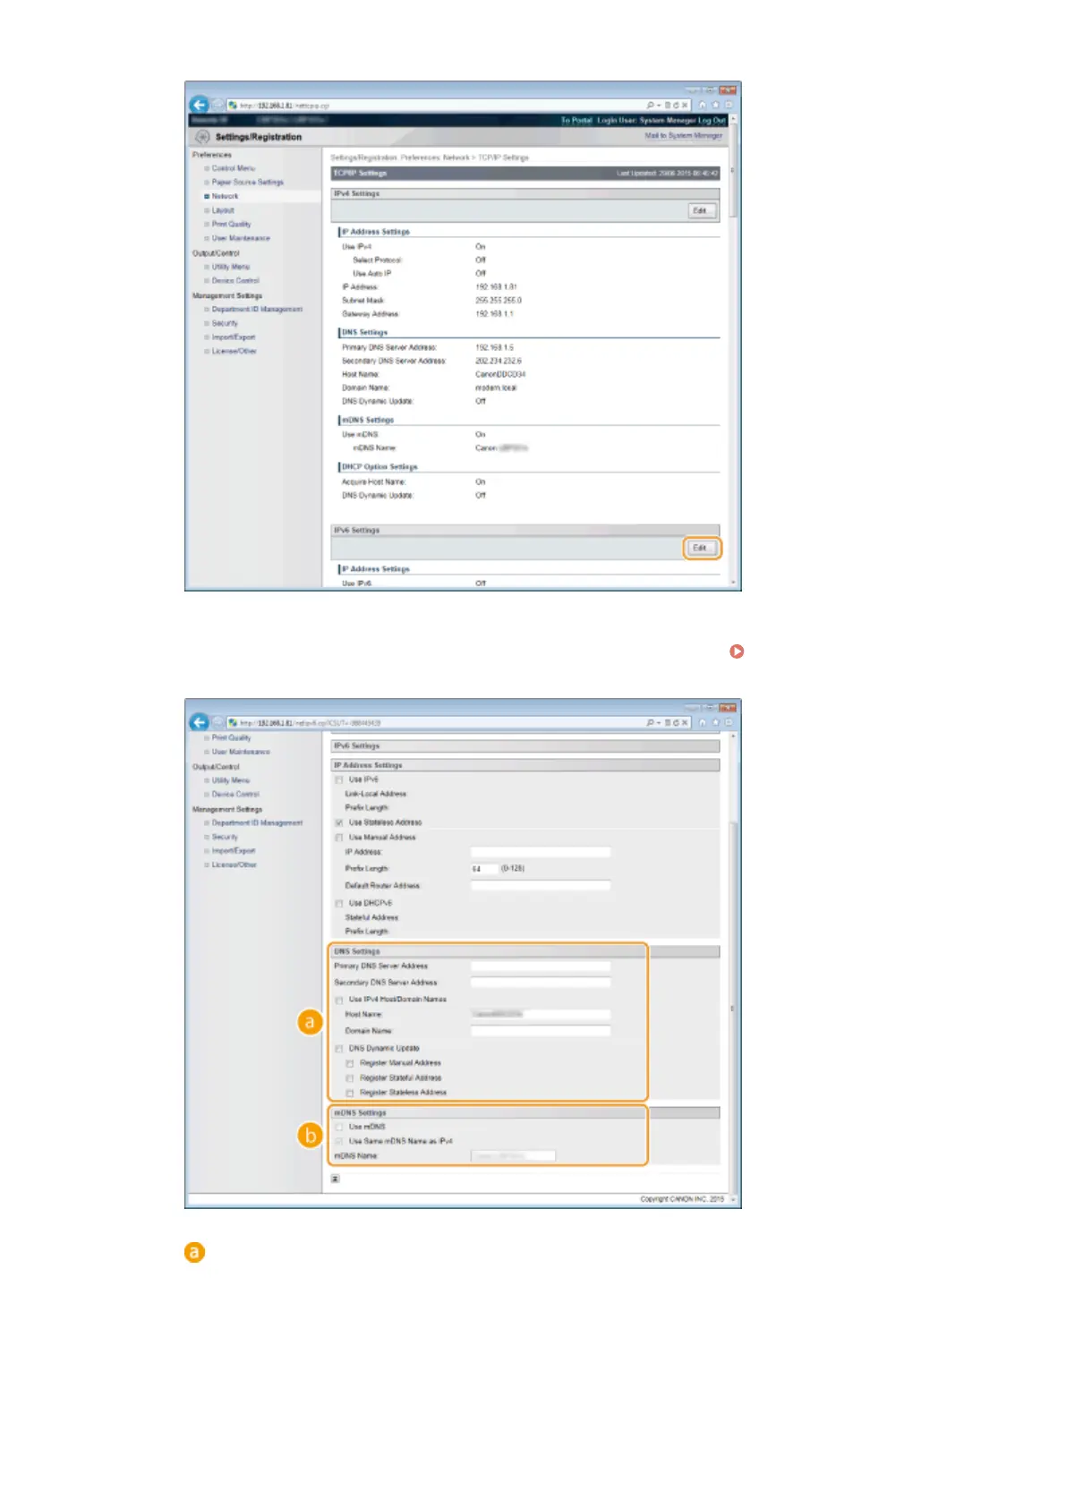Click the Primary DNS Server Address value 192.168.1.5
The height and width of the screenshot is (1507, 1066).
(x=495, y=347)
